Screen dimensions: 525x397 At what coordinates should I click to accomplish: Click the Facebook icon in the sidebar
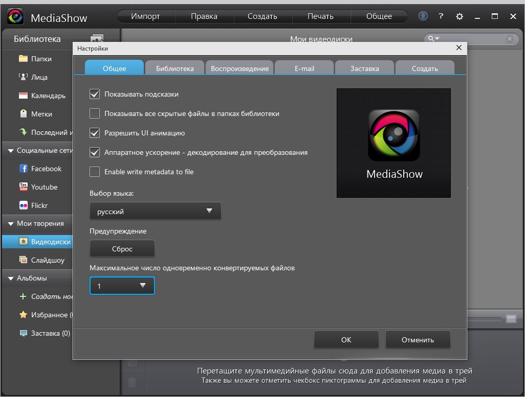[x=23, y=169]
